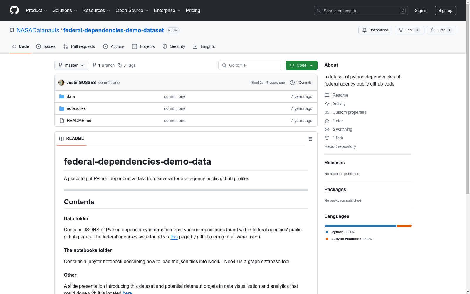Click the data folder icon
Screen dimensions: 470x294
(x=62, y=96)
